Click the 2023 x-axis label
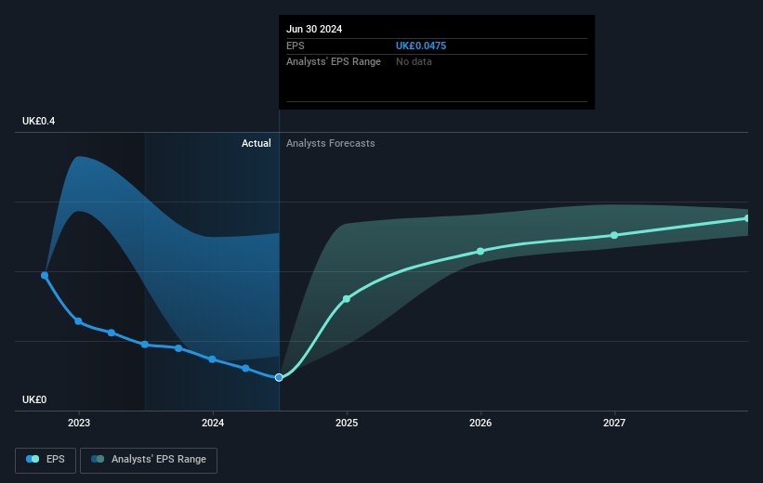 79,424
